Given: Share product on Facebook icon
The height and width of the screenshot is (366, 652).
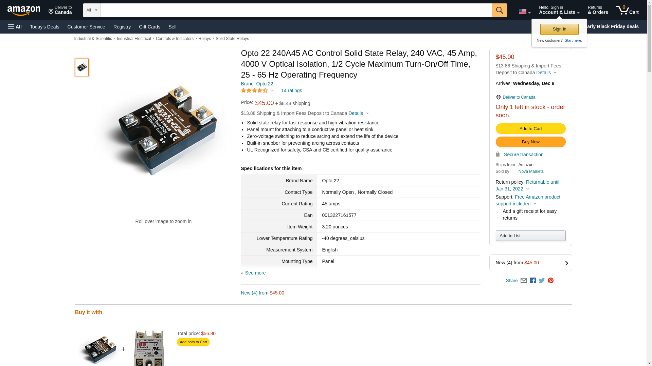Looking at the screenshot, I should 533,281.
